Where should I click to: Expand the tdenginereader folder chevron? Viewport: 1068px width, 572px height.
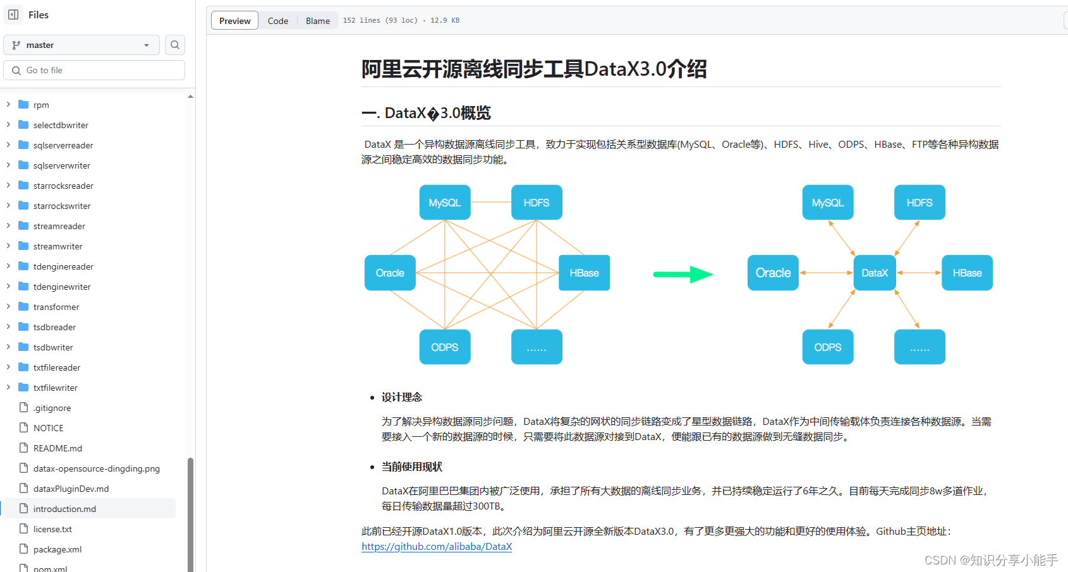8,266
